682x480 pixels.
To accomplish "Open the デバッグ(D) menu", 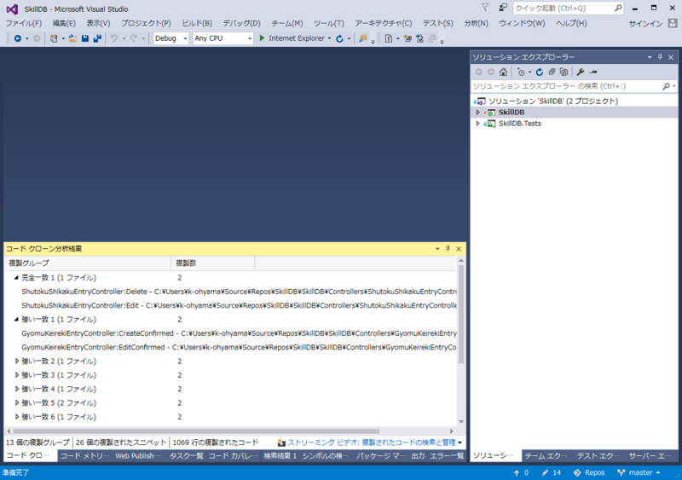I will [242, 23].
